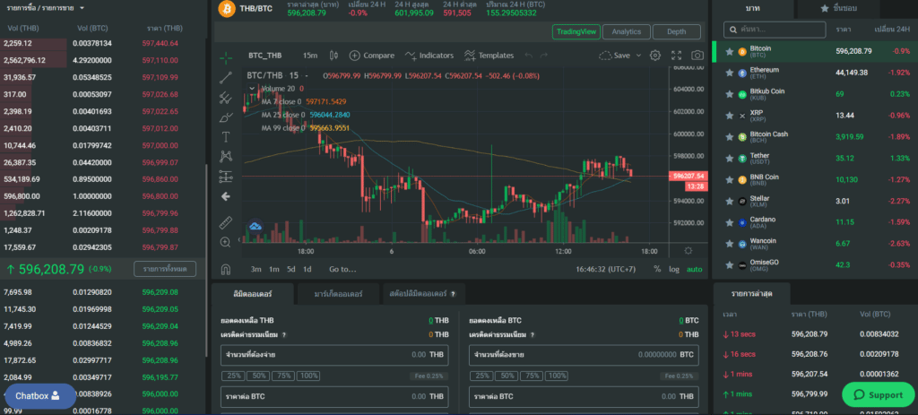Viewport: 918px width, 415px height.
Task: Select the ลิมิตออเดอร์ limit order tab
Action: (253, 294)
